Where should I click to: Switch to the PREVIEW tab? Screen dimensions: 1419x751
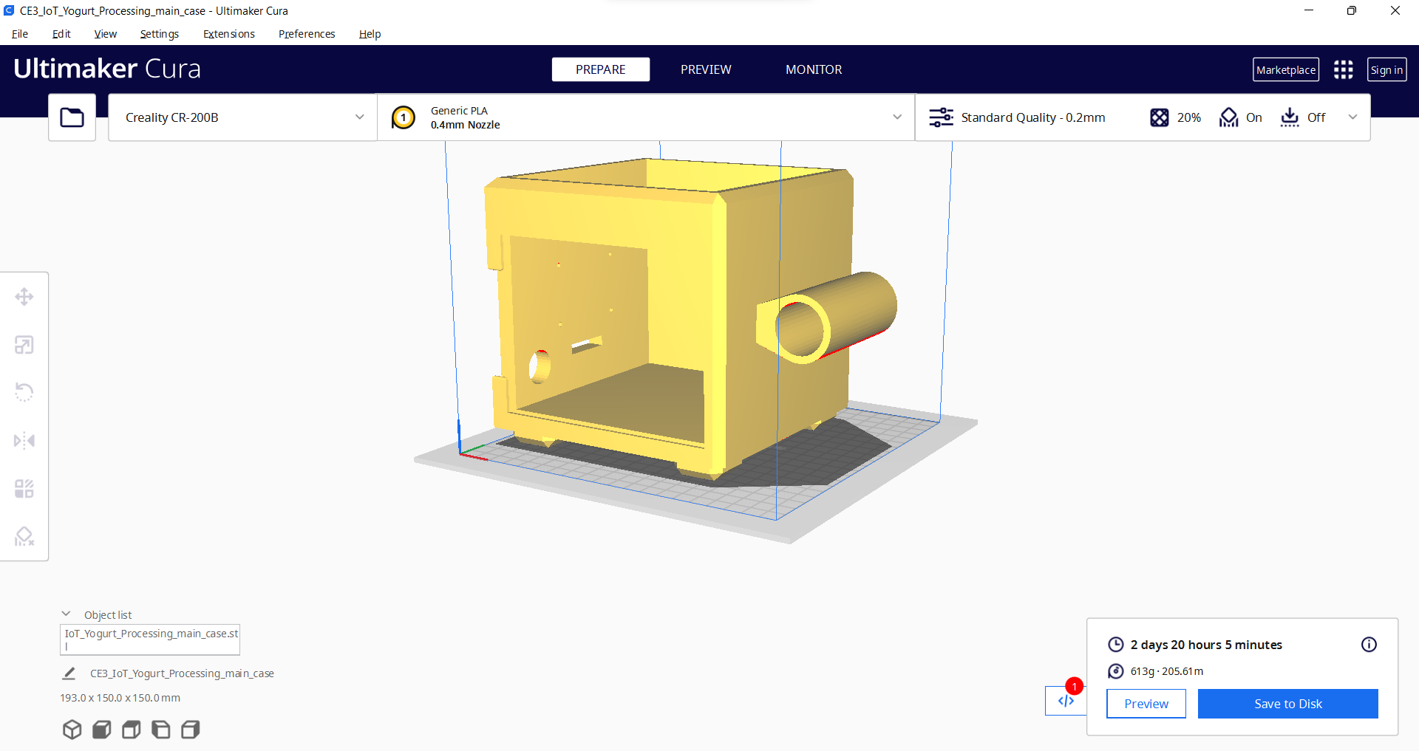(705, 69)
